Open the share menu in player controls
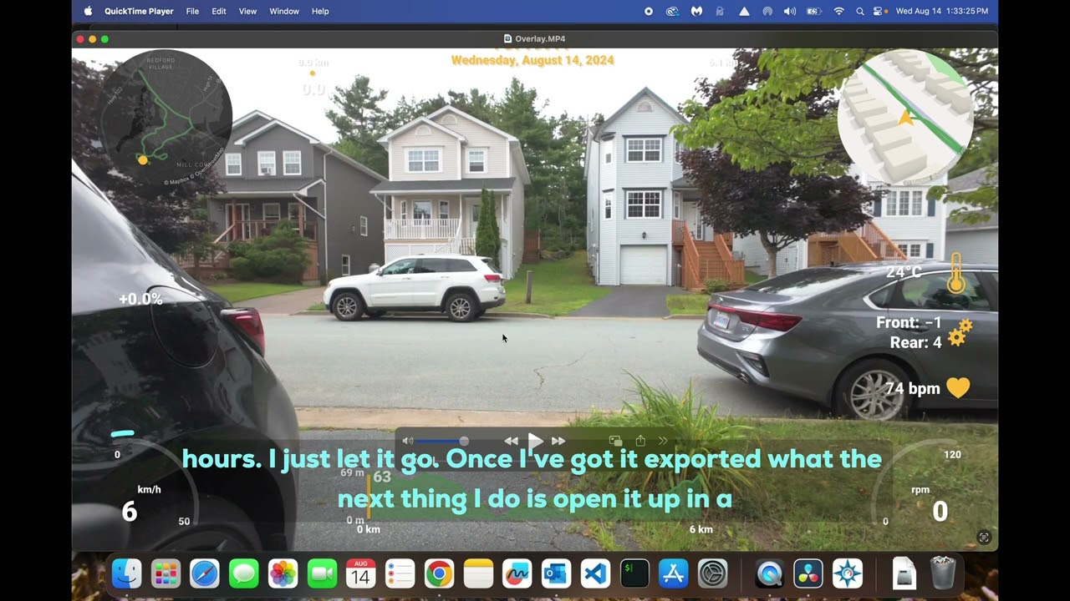Viewport: 1070px width, 601px height. coord(640,441)
